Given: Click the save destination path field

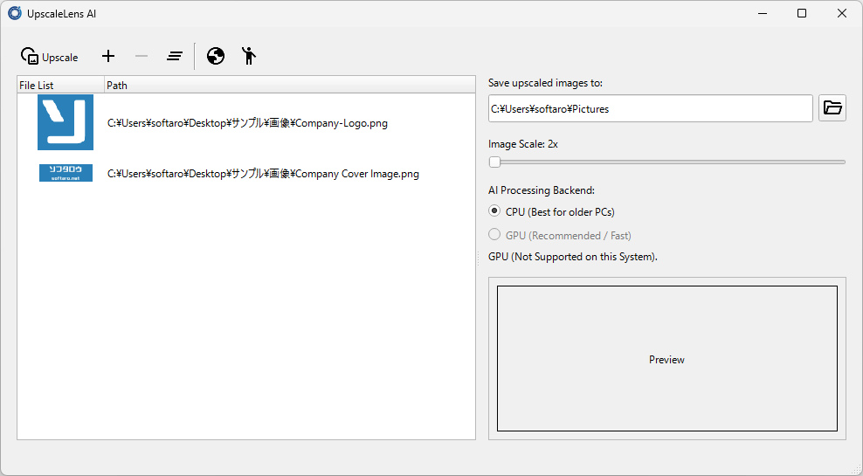Looking at the screenshot, I should (650, 109).
